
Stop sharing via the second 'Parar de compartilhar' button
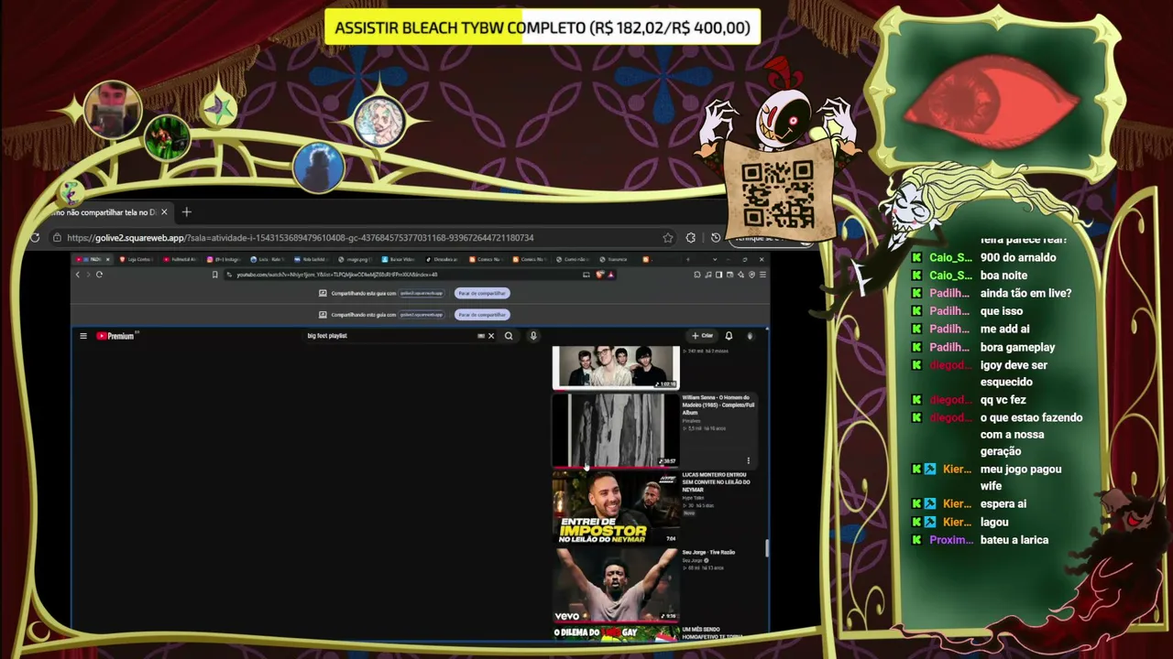482,315
